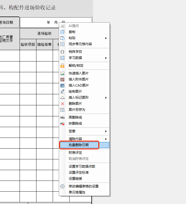This screenshot has height=204, width=186.
Task: Expand the 签章 submenu arrow
Action: coord(106,131)
